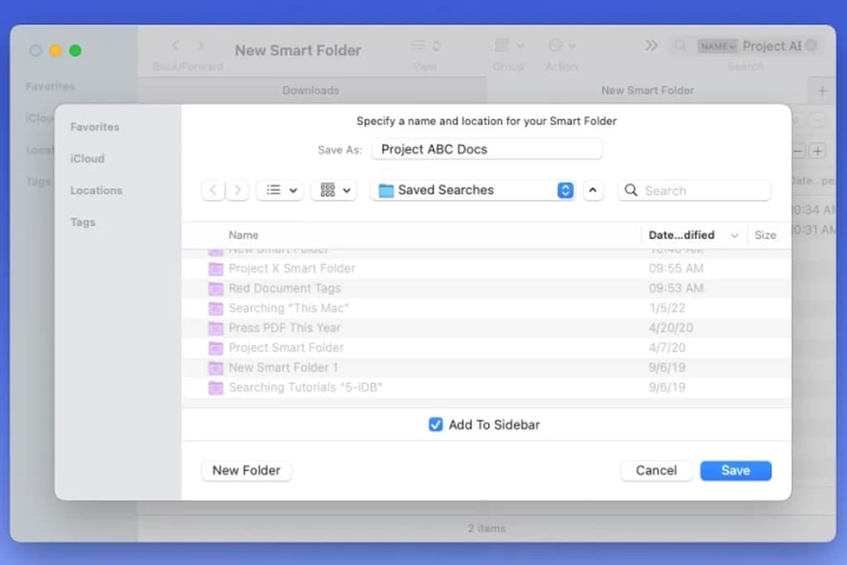The image size is (847, 565).
Task: Edit the Save As name field
Action: tap(486, 150)
